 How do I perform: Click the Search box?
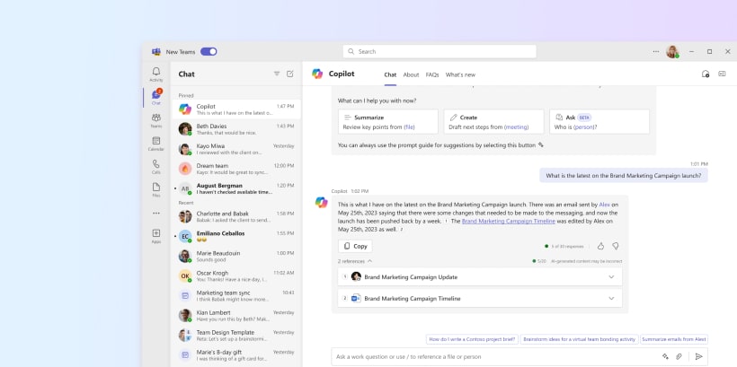[440, 52]
